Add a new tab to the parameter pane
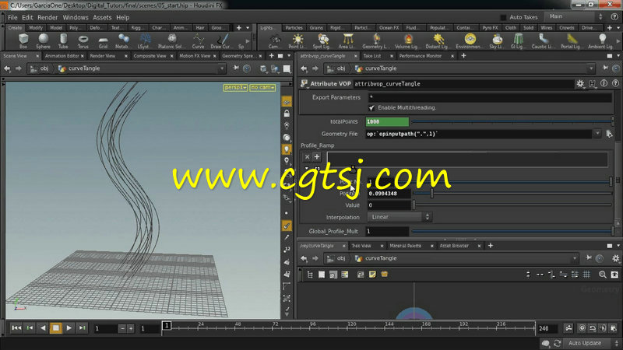623x350 pixels. (463, 55)
